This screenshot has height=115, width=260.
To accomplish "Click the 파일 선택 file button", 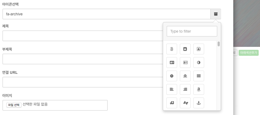I will 14,105.
